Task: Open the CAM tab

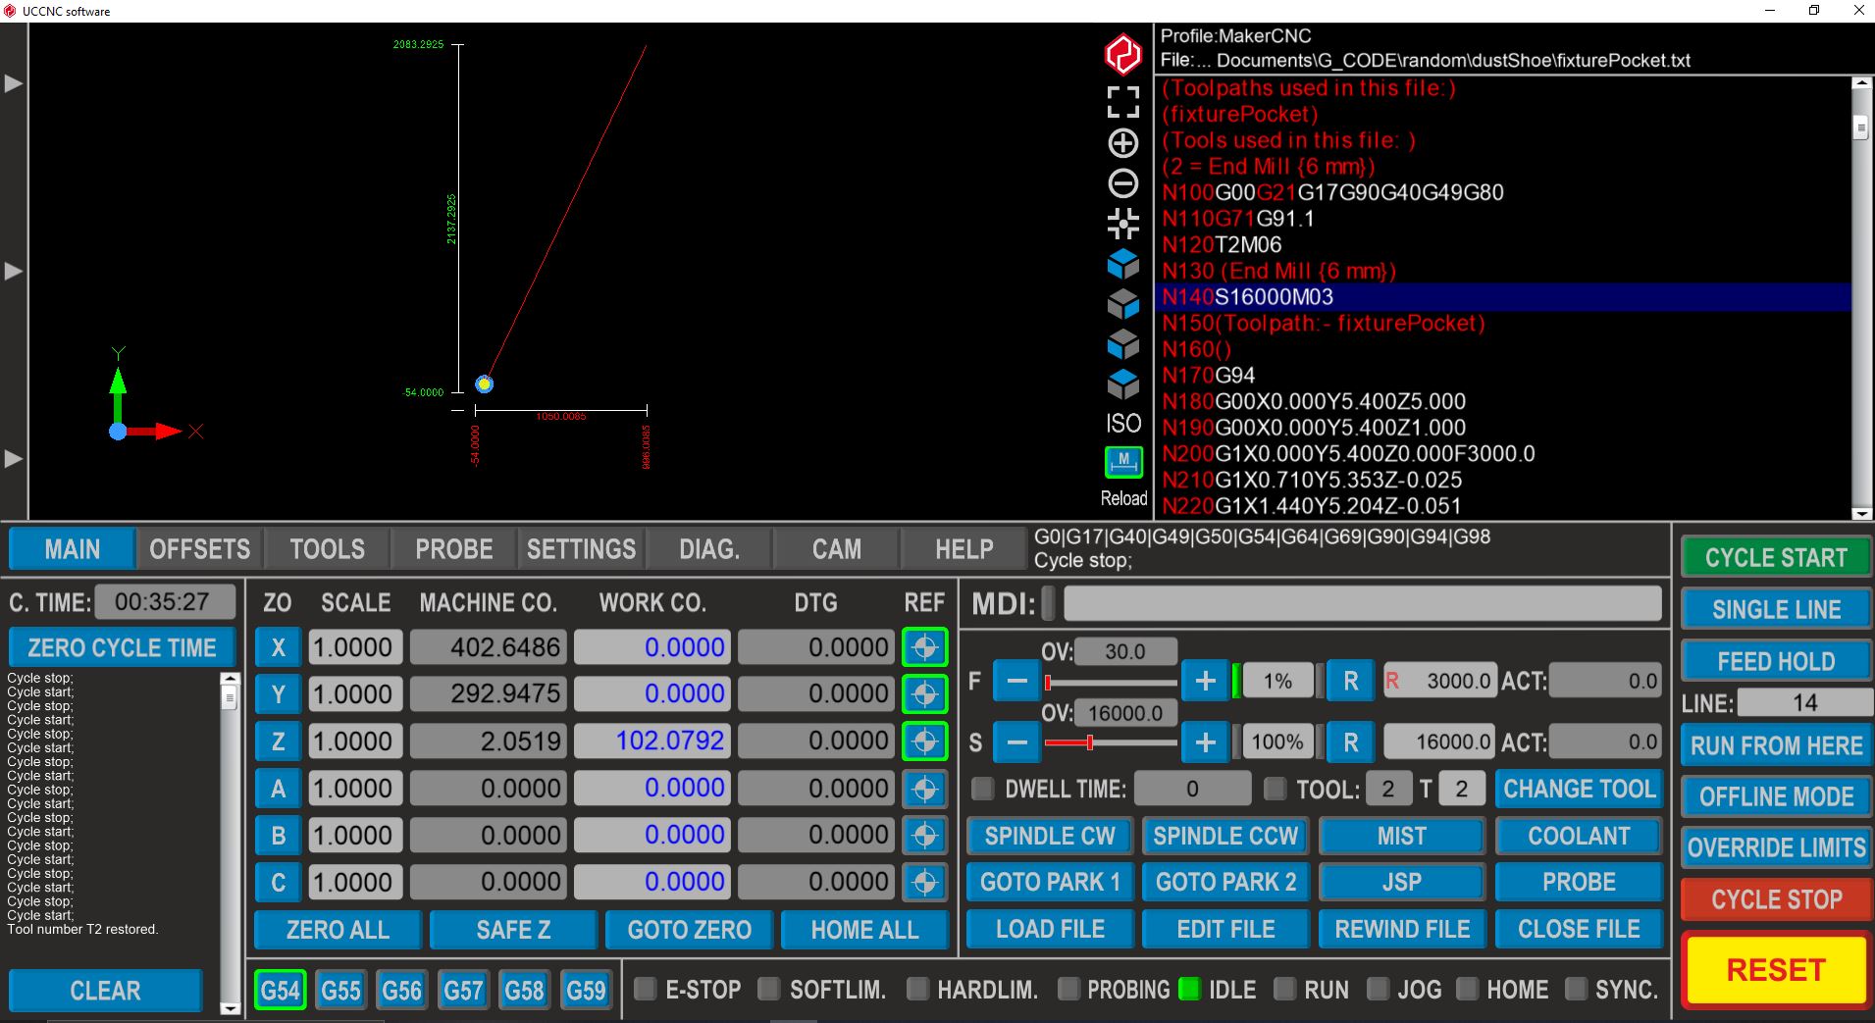Action: point(837,549)
